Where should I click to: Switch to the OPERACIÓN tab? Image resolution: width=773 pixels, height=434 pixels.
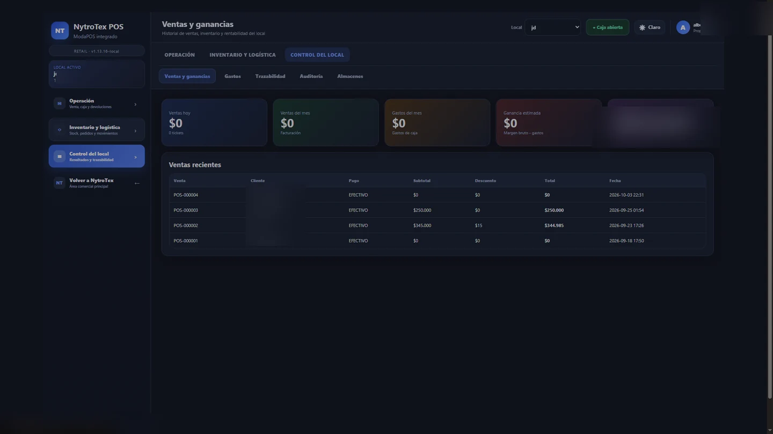pyautogui.click(x=180, y=55)
